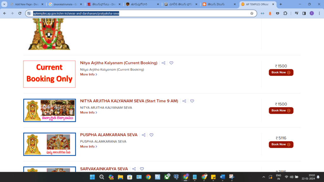Open the notification bell in taskbar
324x182 pixels.
pos(318,177)
